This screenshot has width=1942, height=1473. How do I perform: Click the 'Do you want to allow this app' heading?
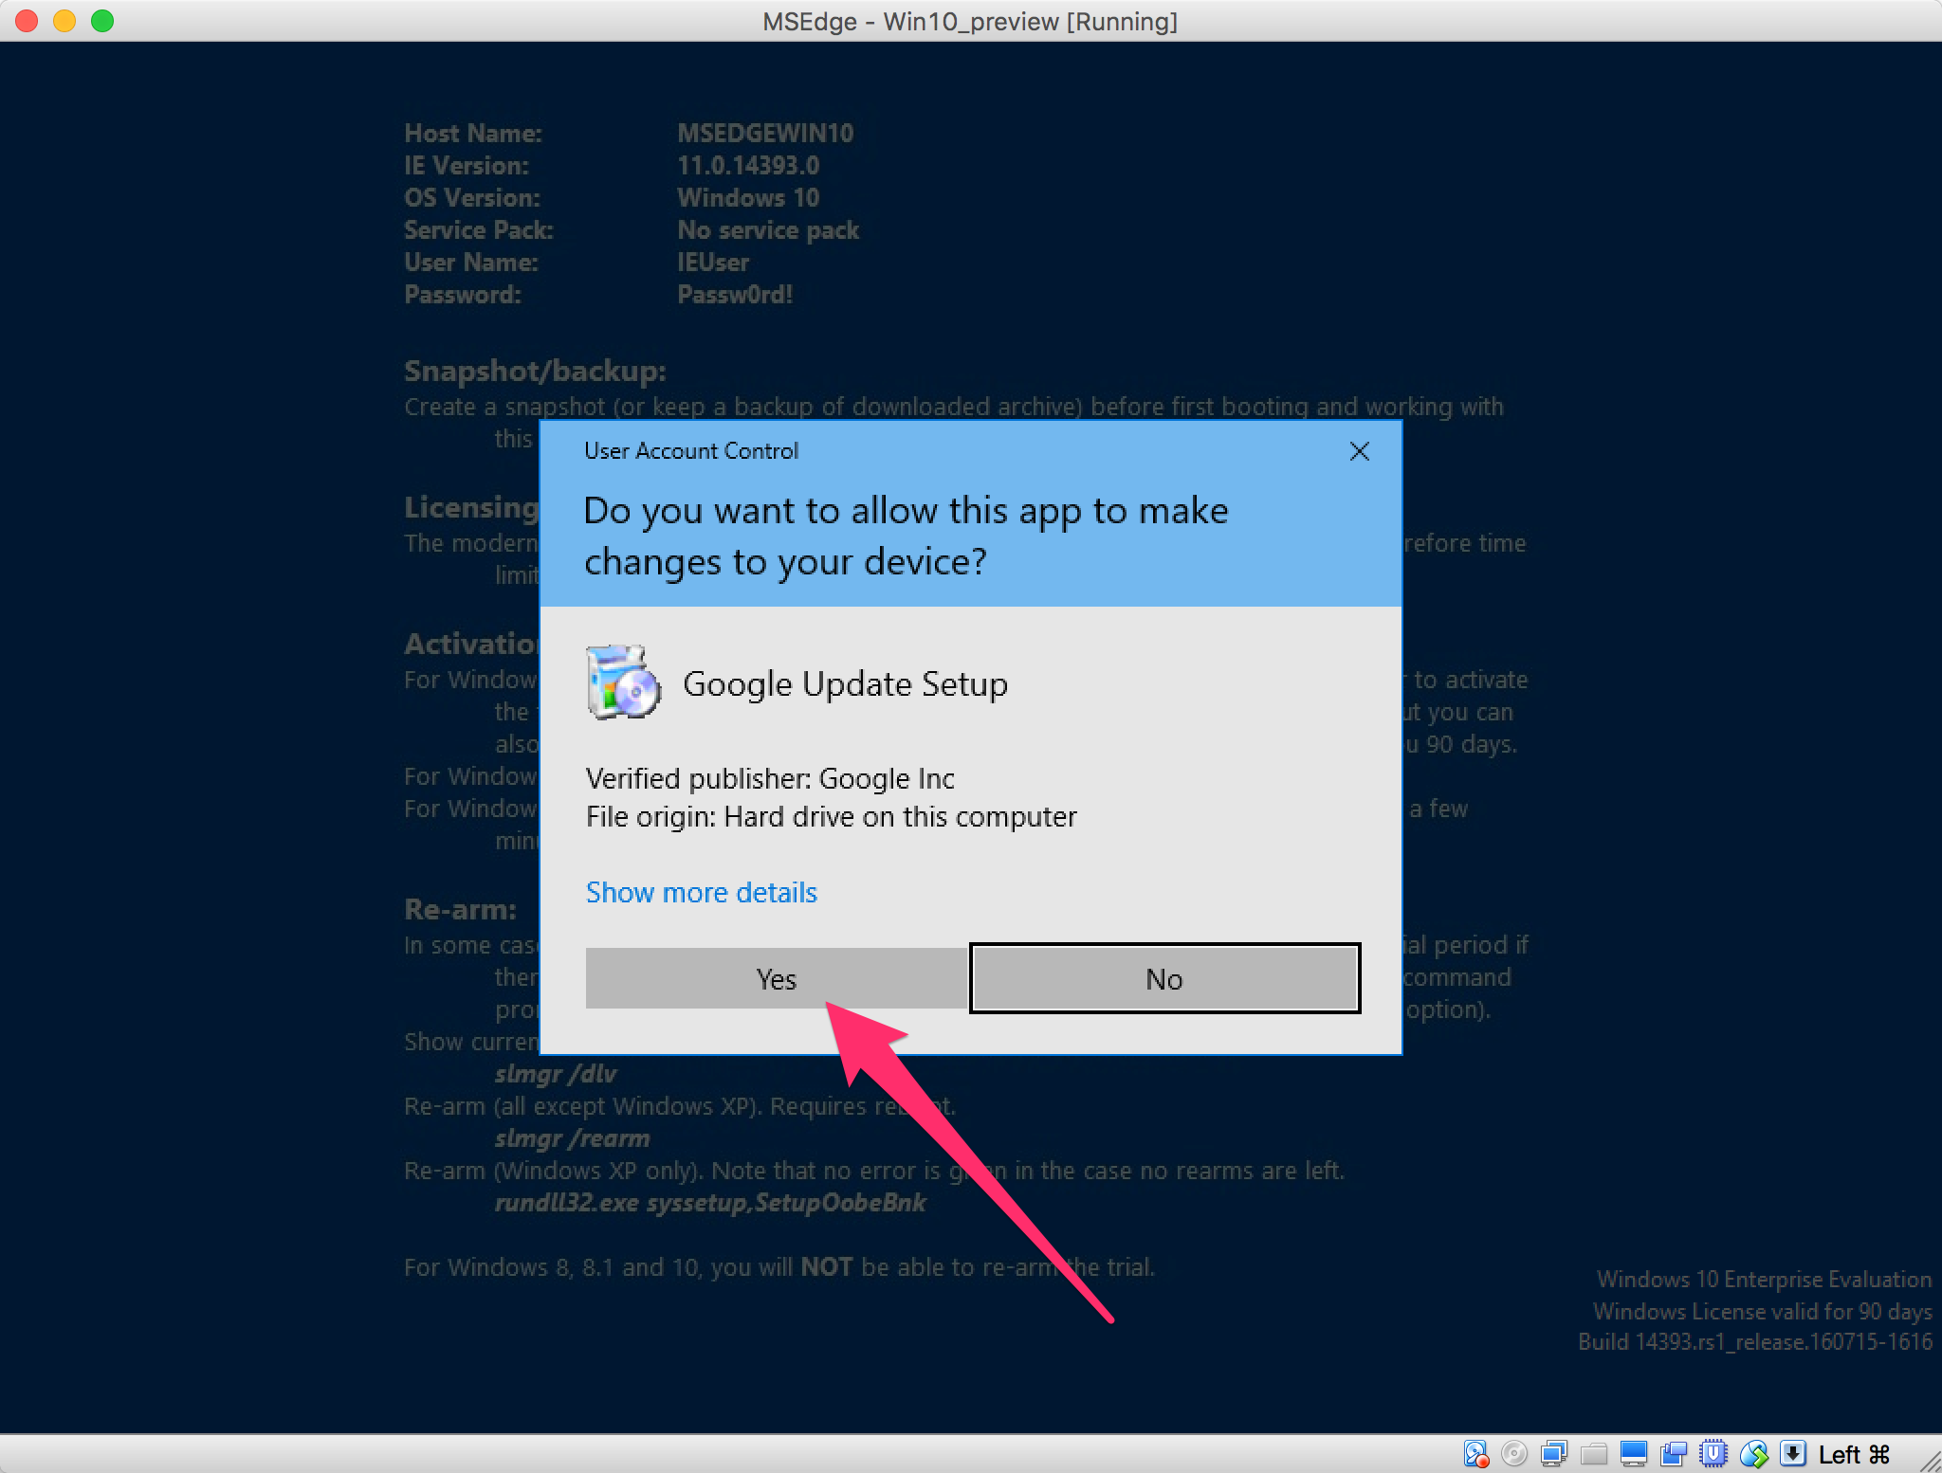pos(906,536)
